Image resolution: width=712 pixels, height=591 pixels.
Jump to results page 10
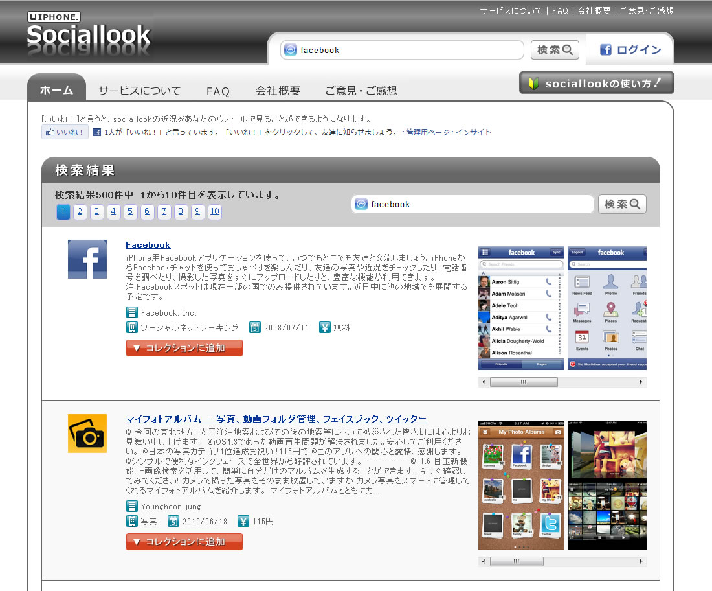coord(214,211)
